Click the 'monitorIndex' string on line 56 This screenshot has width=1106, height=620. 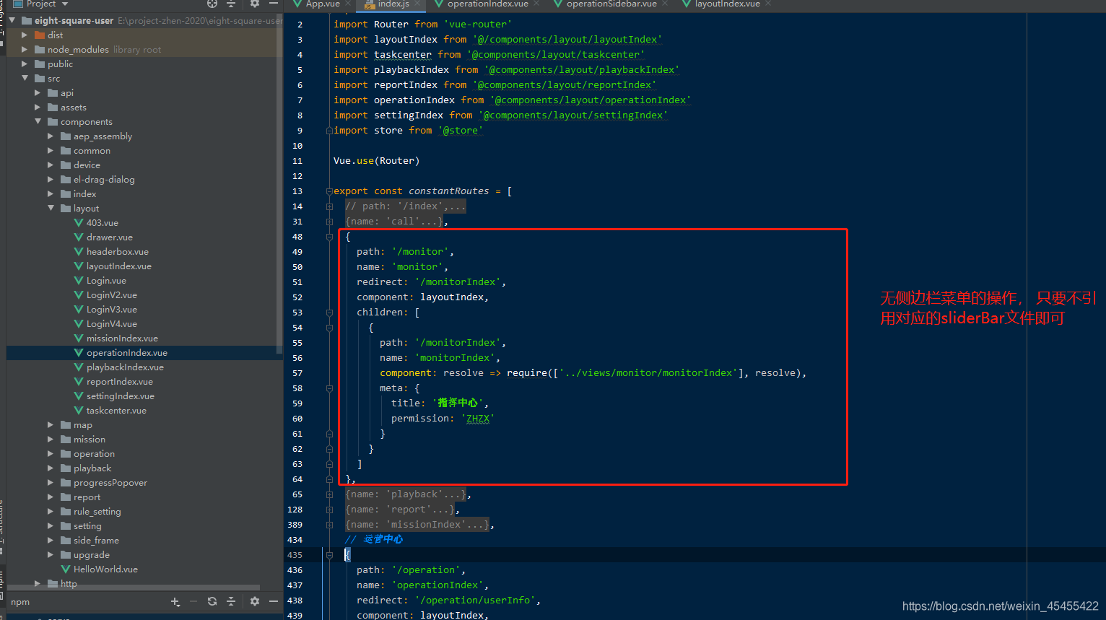[455, 358]
